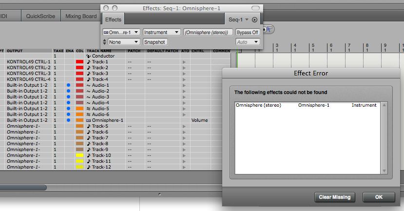The height and width of the screenshot is (211, 404).
Task: Open the (Omnisphere (stereo)) effect selector
Action: [x=208, y=32]
